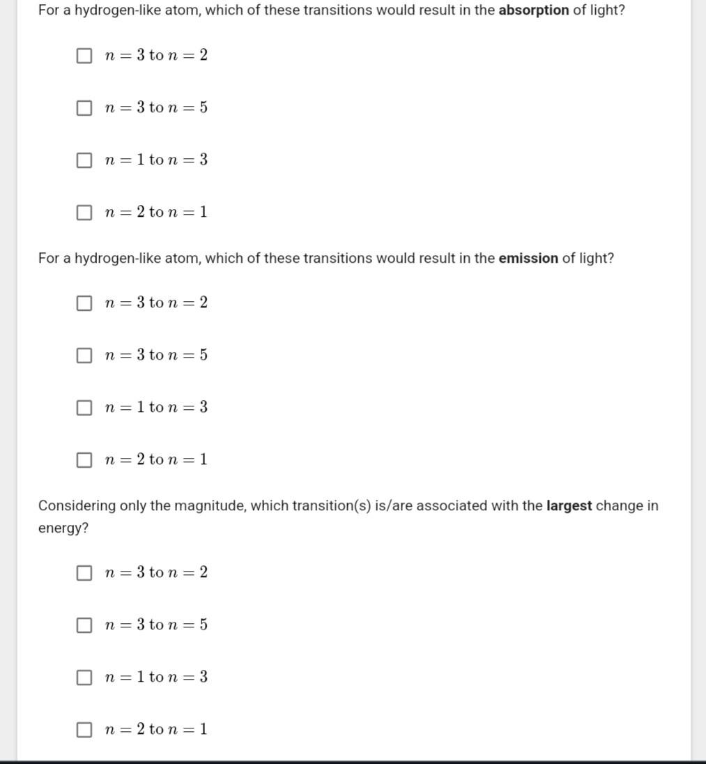Mark n=2 to n=1 under emission question
The image size is (706, 764).
(x=84, y=460)
